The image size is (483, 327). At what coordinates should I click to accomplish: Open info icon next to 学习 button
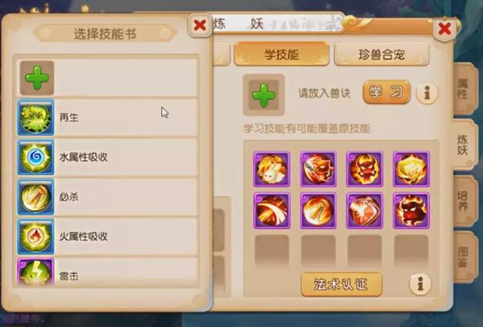pyautogui.click(x=427, y=93)
